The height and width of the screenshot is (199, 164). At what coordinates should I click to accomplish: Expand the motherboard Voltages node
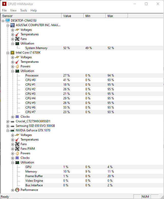pyautogui.click(x=12, y=30)
